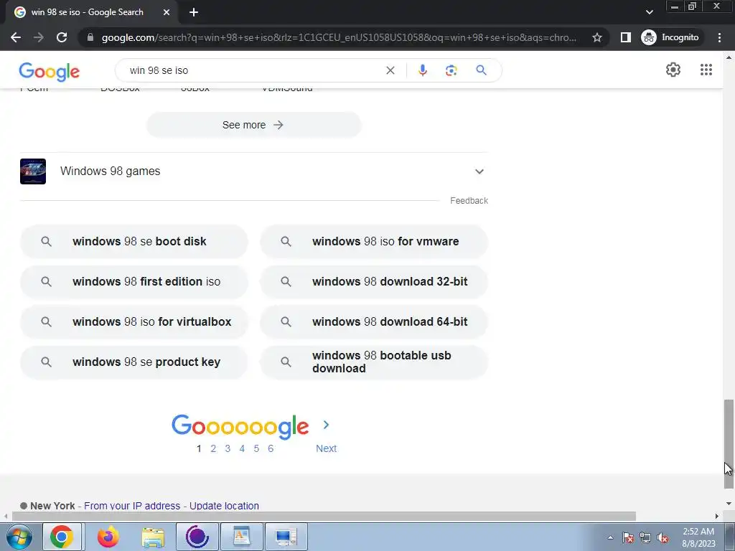Search 'windows 98 se boot disk' suggestion
Image resolution: width=735 pixels, height=551 pixels.
coord(134,241)
